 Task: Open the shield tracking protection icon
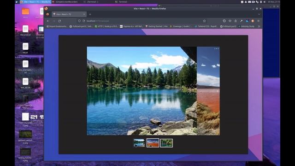tap(79, 21)
